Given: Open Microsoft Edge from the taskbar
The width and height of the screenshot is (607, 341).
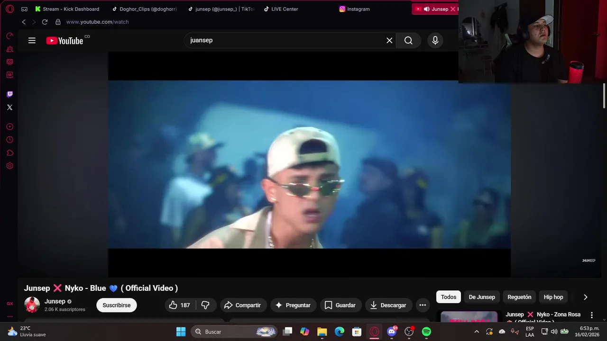Looking at the screenshot, I should pyautogui.click(x=340, y=332).
